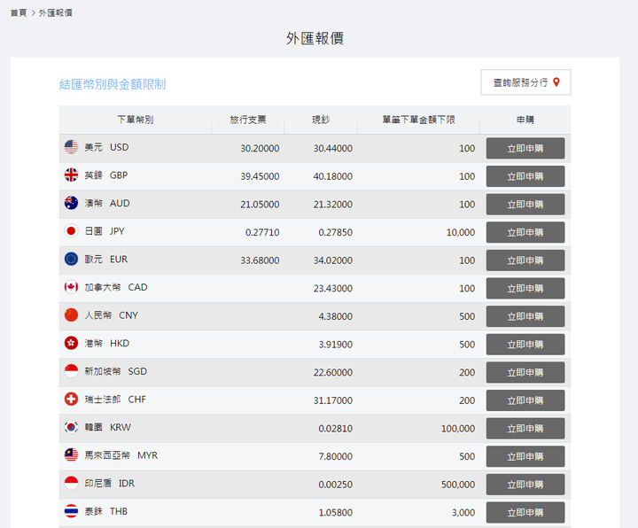Click 立即申購 for SGD row
This screenshot has height=528, width=638.
(x=525, y=373)
